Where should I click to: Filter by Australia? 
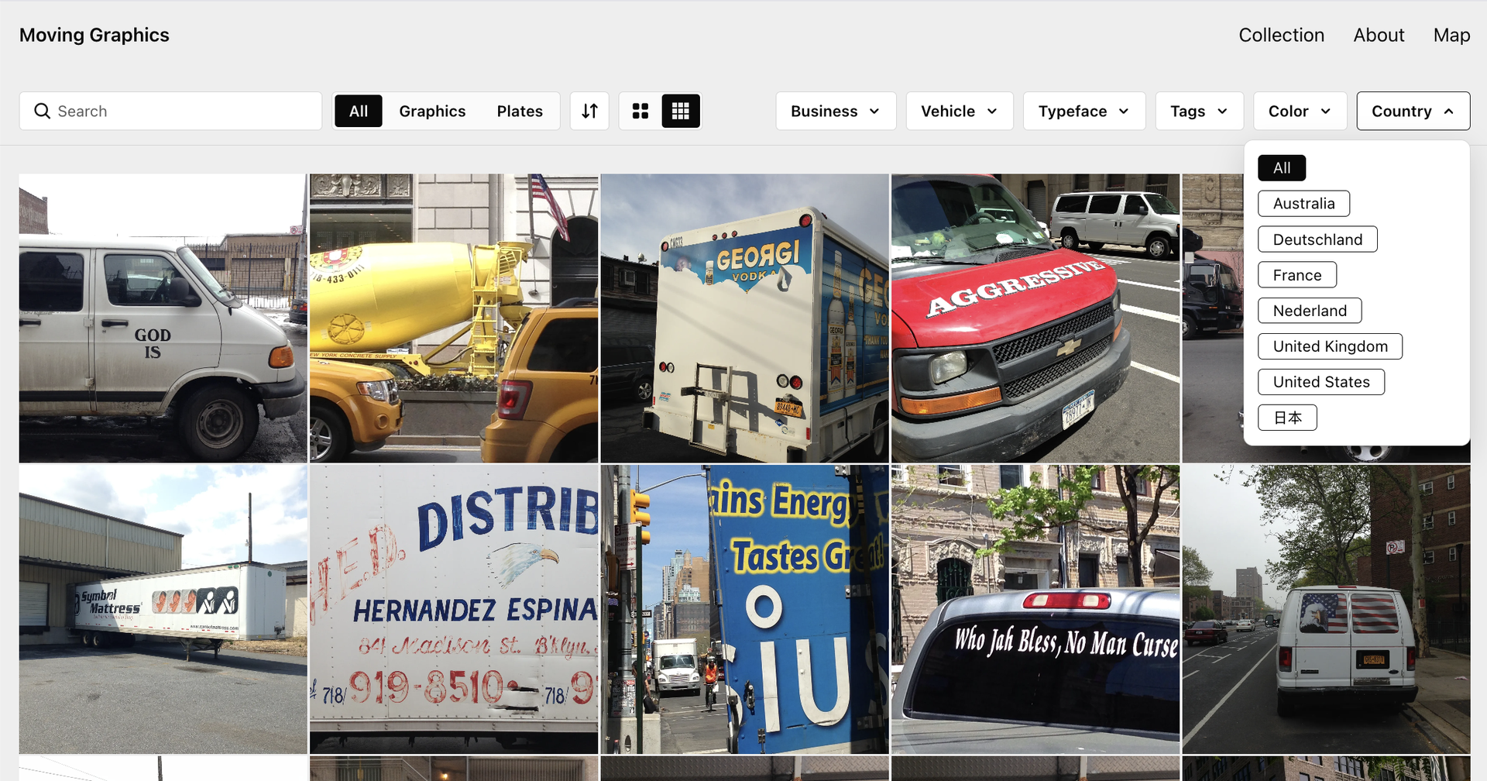[1304, 204]
